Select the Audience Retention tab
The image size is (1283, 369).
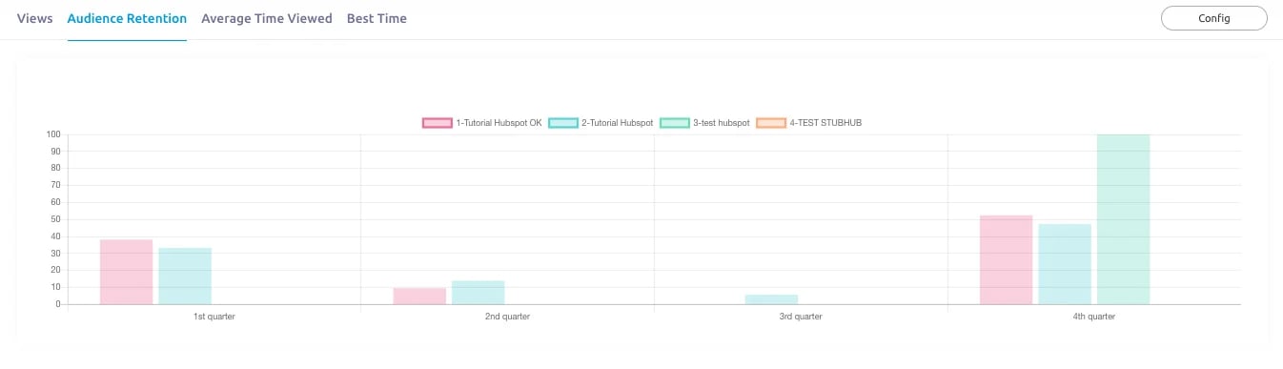(x=127, y=18)
